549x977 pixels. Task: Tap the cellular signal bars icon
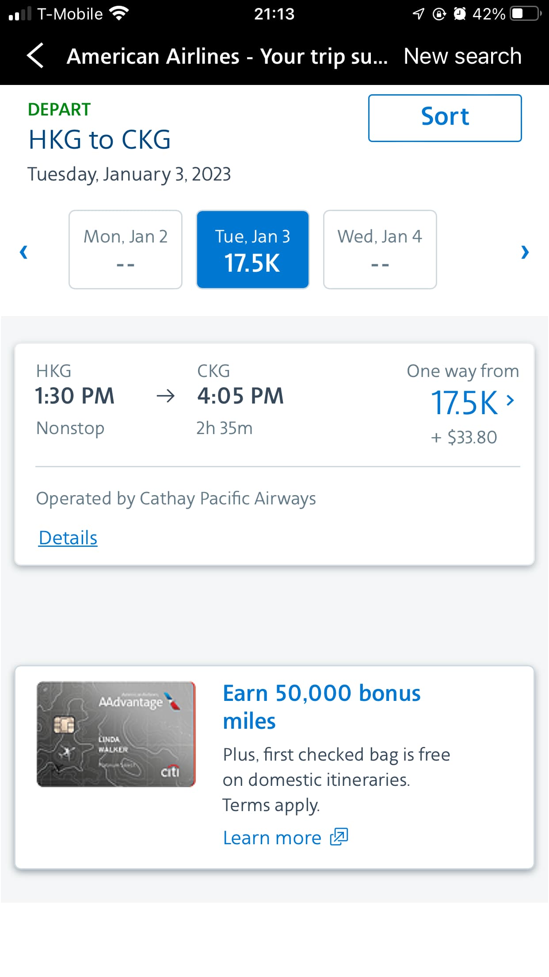tap(20, 14)
